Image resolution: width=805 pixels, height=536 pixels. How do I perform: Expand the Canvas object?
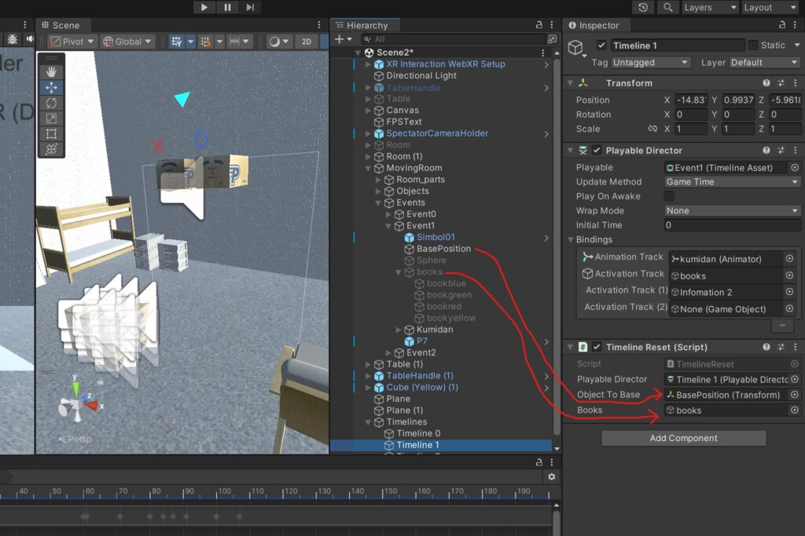click(x=368, y=110)
